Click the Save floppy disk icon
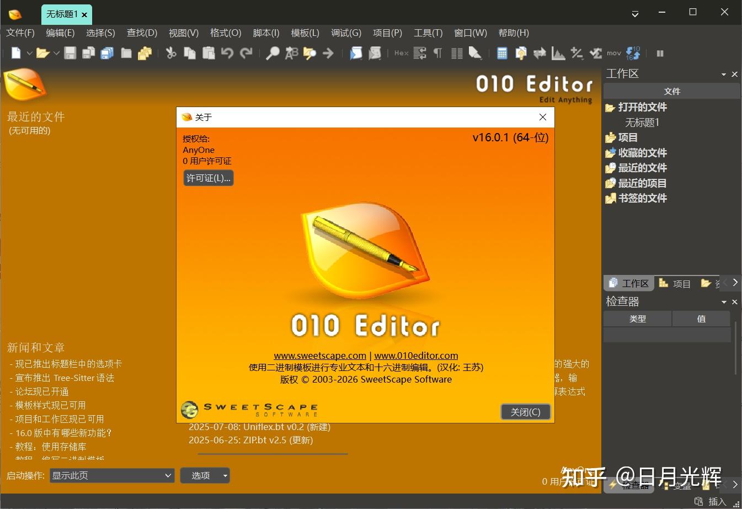Viewport: 742px width, 509px height. 70,53
